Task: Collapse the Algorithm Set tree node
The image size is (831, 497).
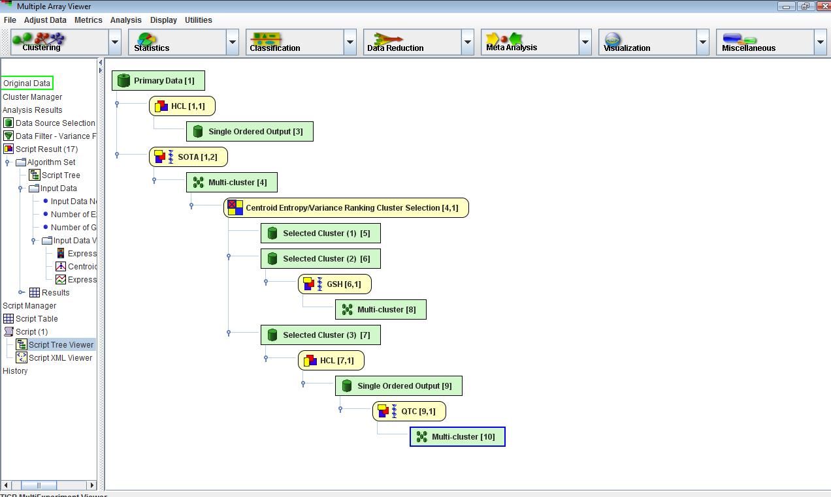Action: pos(8,162)
